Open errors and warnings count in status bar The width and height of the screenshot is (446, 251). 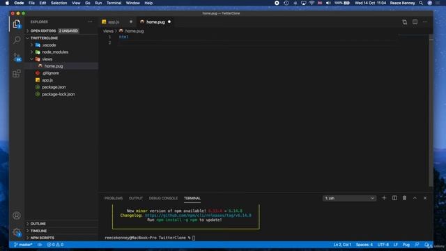pyautogui.click(x=55, y=245)
